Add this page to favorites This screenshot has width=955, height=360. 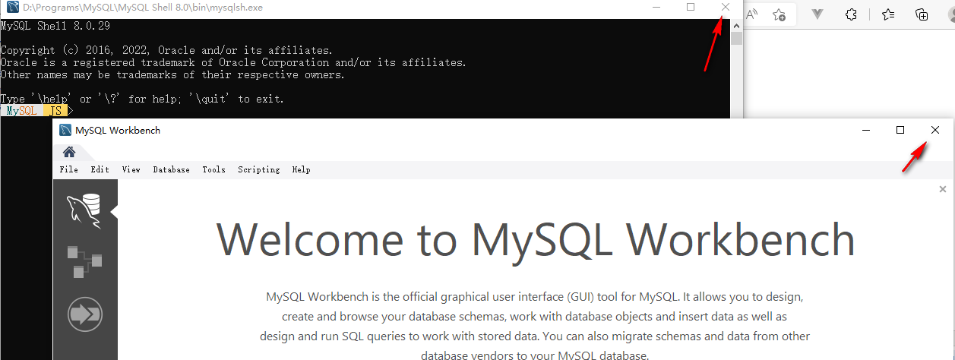point(779,14)
